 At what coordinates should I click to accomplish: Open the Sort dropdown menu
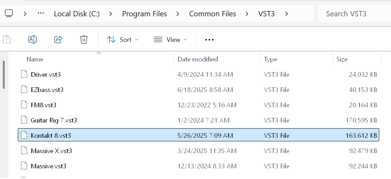point(122,40)
